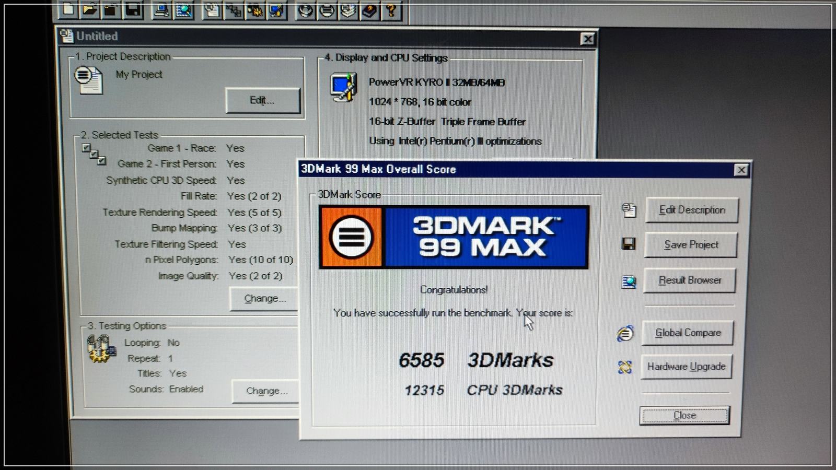
Task: Click the Titles: Yes setting
Action: tap(162, 373)
